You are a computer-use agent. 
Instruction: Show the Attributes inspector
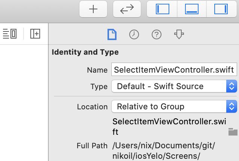(x=179, y=34)
